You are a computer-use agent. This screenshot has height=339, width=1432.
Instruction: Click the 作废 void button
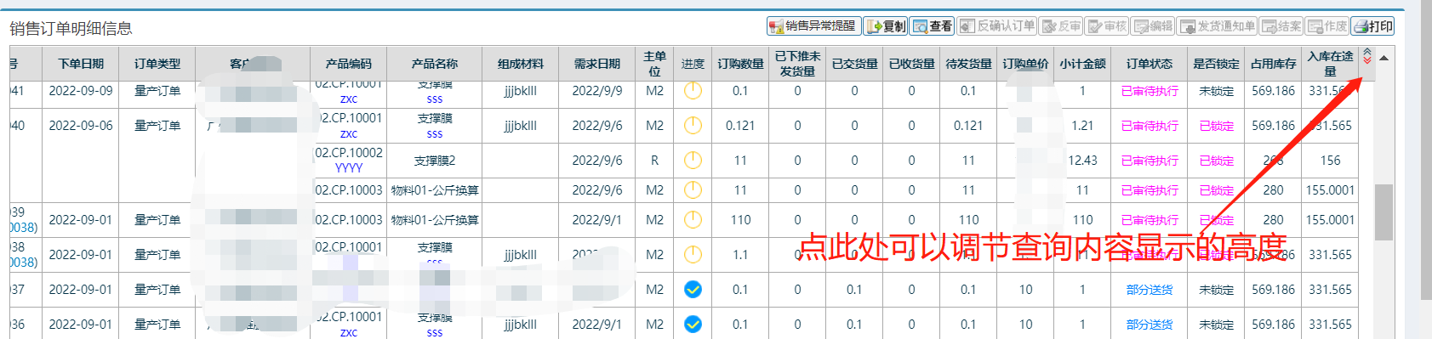pos(1327,26)
